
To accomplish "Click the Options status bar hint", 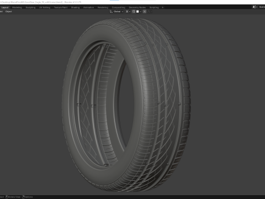I will [x=28, y=197].
